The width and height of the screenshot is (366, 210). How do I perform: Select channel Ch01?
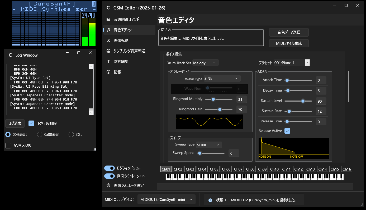pos(166,169)
